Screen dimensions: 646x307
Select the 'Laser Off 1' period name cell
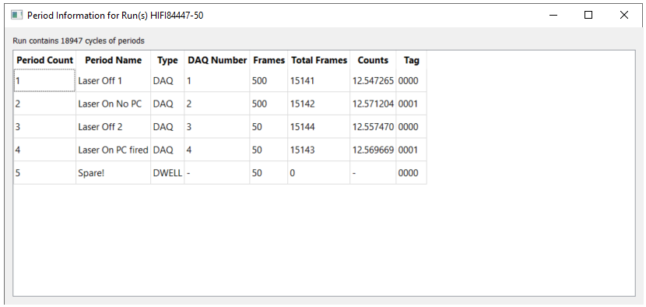114,80
